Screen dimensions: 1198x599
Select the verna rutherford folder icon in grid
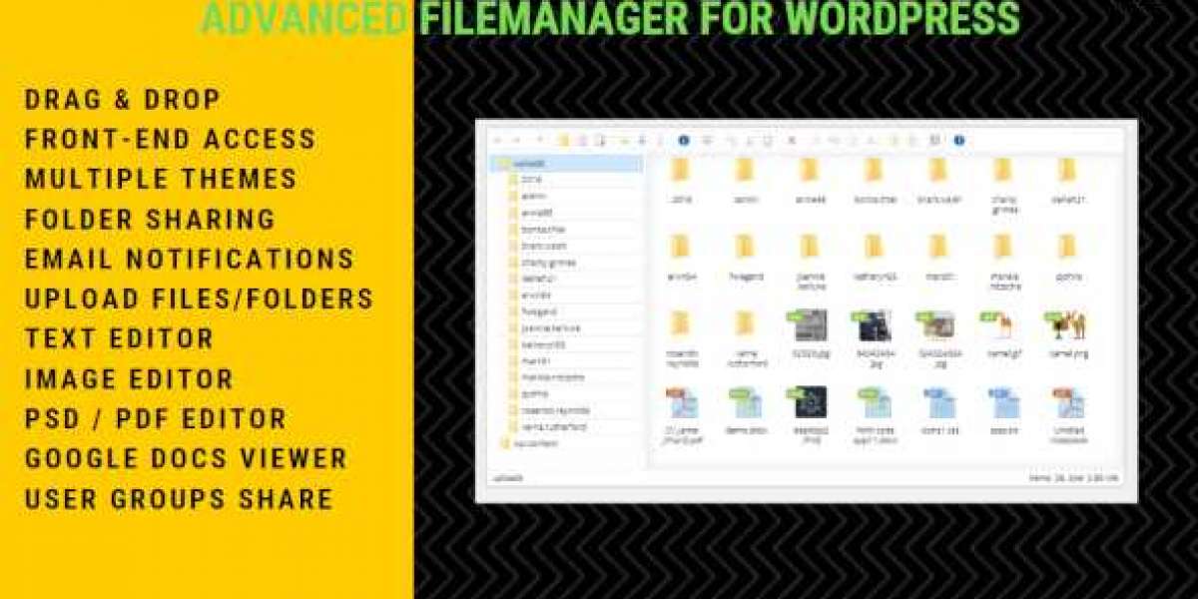coord(745,323)
